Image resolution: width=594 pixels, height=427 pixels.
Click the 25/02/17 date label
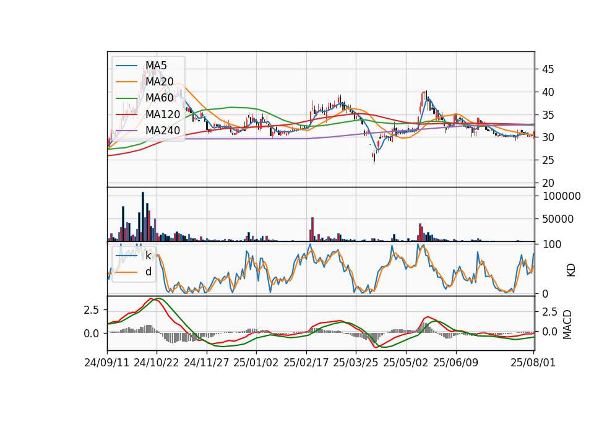click(x=306, y=363)
